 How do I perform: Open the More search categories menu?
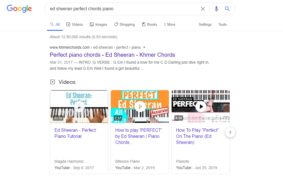[170, 24]
